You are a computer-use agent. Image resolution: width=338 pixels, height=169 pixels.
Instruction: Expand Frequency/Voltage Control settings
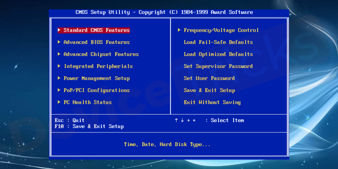point(221,30)
